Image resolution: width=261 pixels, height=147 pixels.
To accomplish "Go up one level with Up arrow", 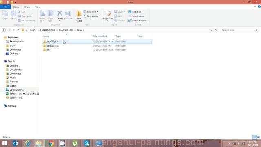I will coord(18,30).
